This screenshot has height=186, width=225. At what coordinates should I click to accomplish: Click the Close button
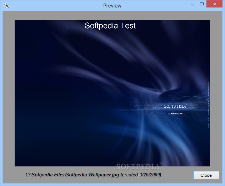[x=206, y=175]
